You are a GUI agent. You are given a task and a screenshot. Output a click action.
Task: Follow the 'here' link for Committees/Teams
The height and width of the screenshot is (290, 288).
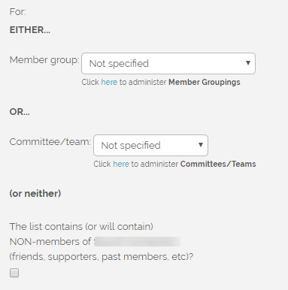point(121,164)
